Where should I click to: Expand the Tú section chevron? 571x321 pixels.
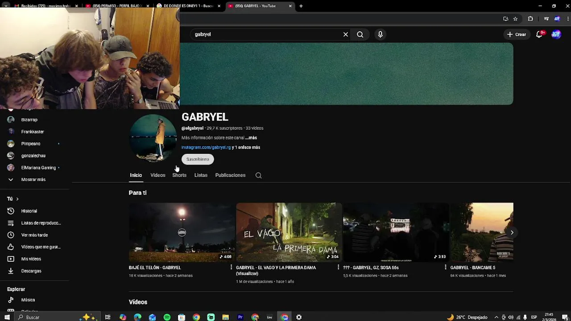coord(17,199)
